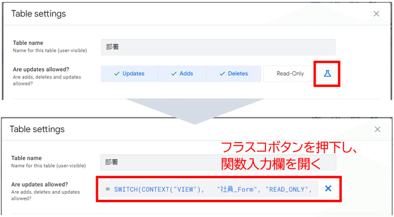Select 'Are updates allowed?' label in lower dialog

coord(39,185)
